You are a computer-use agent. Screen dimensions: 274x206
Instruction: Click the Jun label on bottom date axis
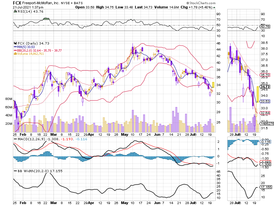point(157,203)
